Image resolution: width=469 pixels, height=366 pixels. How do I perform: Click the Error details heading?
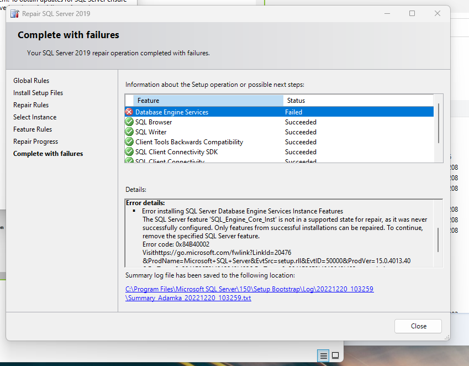(x=145, y=203)
